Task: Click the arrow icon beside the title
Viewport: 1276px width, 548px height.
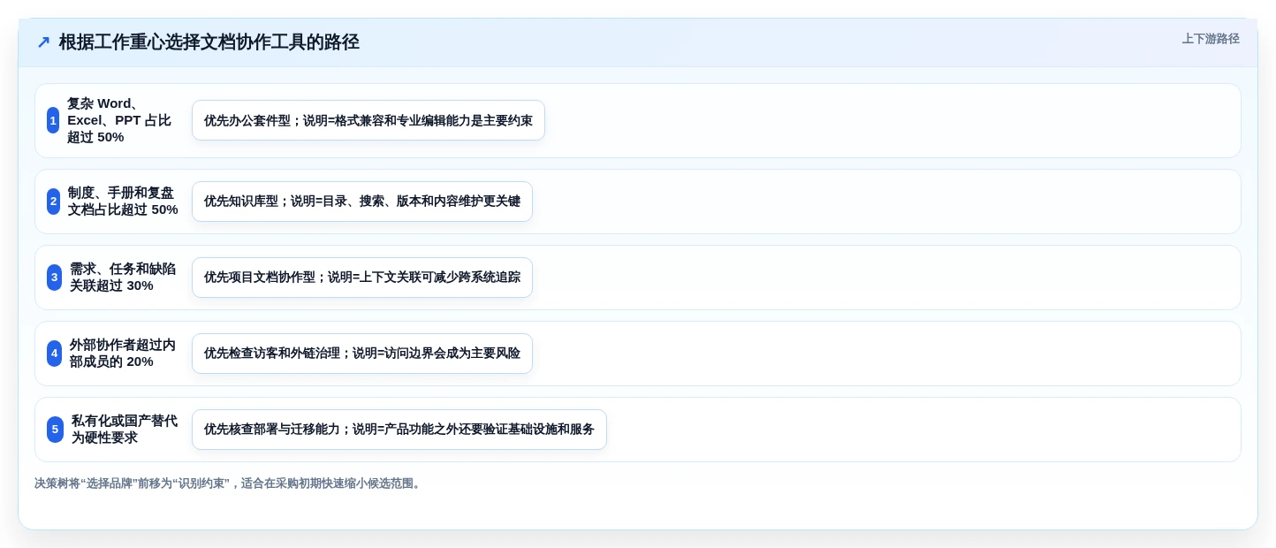Action: 43,42
